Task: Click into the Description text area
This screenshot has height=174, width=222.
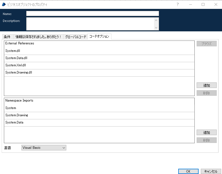Action: pos(90,24)
